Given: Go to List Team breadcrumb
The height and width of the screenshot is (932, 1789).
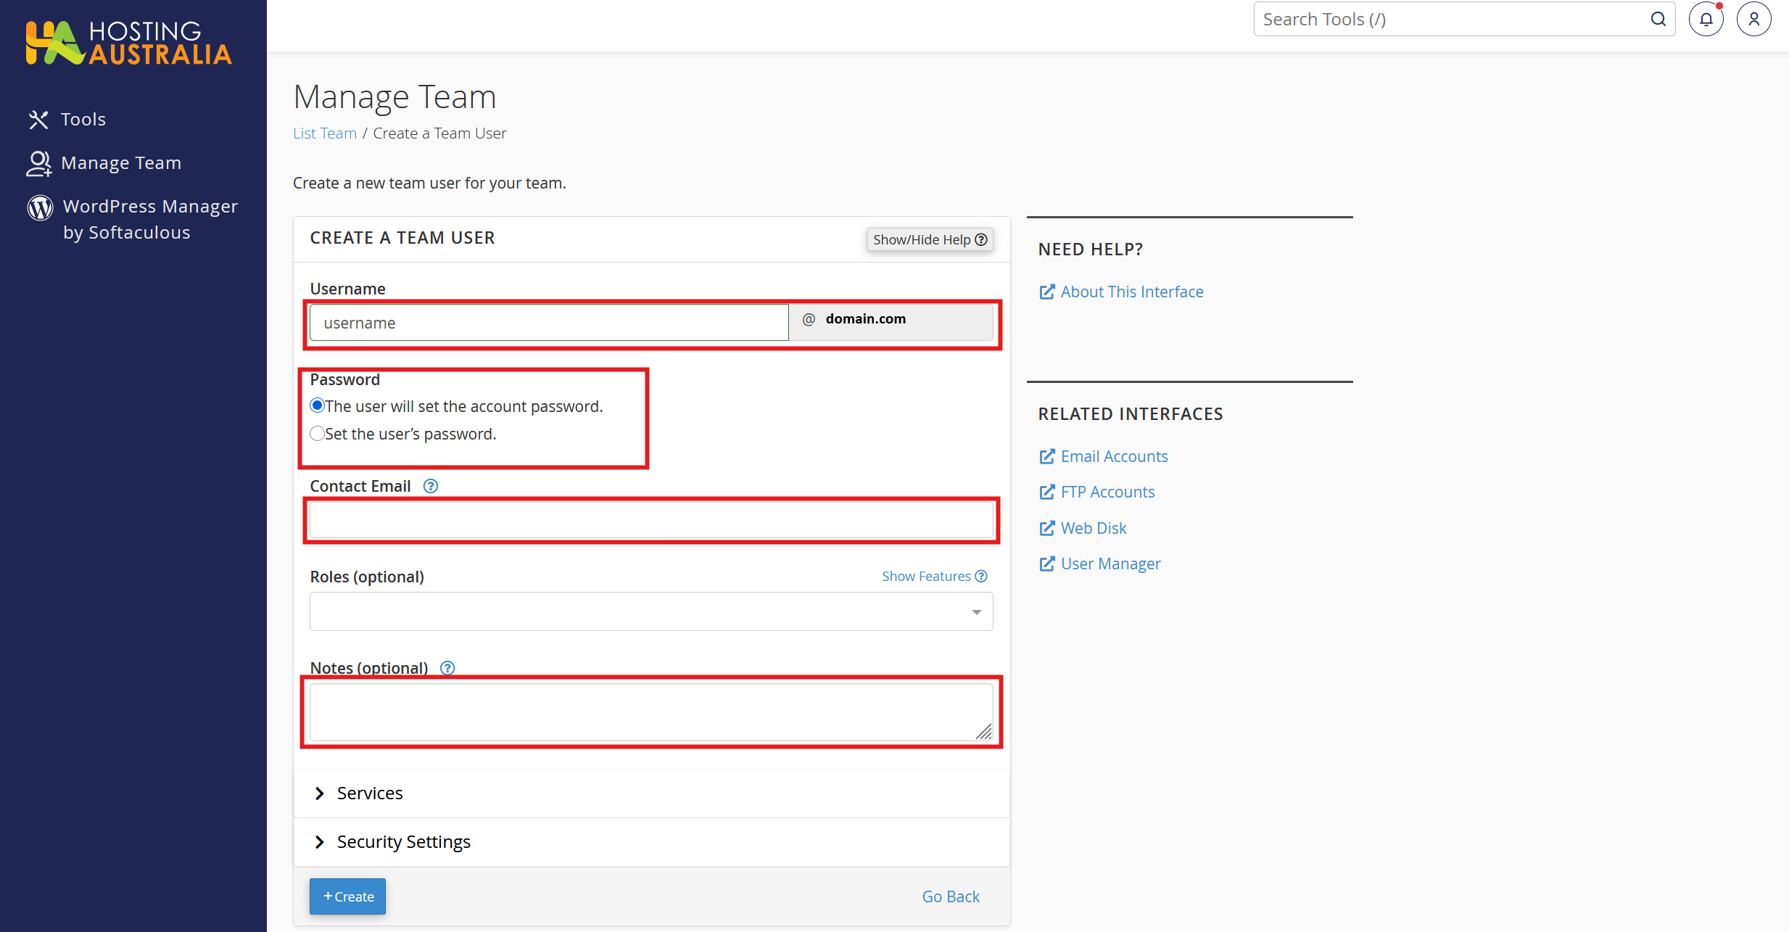Looking at the screenshot, I should tap(325, 133).
